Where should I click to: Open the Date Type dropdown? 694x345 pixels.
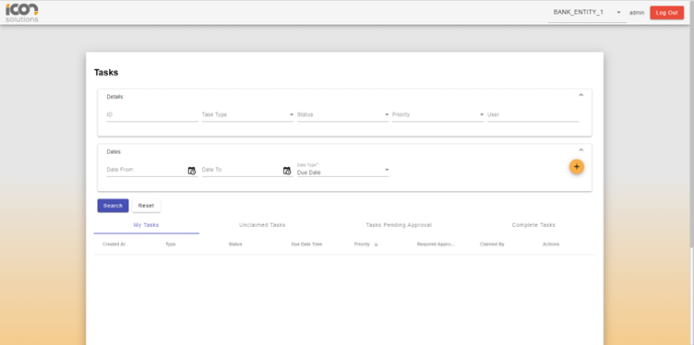tap(342, 171)
